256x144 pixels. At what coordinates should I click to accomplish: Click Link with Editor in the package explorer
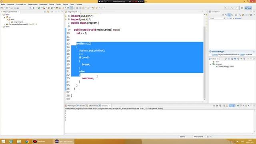tap(48, 12)
